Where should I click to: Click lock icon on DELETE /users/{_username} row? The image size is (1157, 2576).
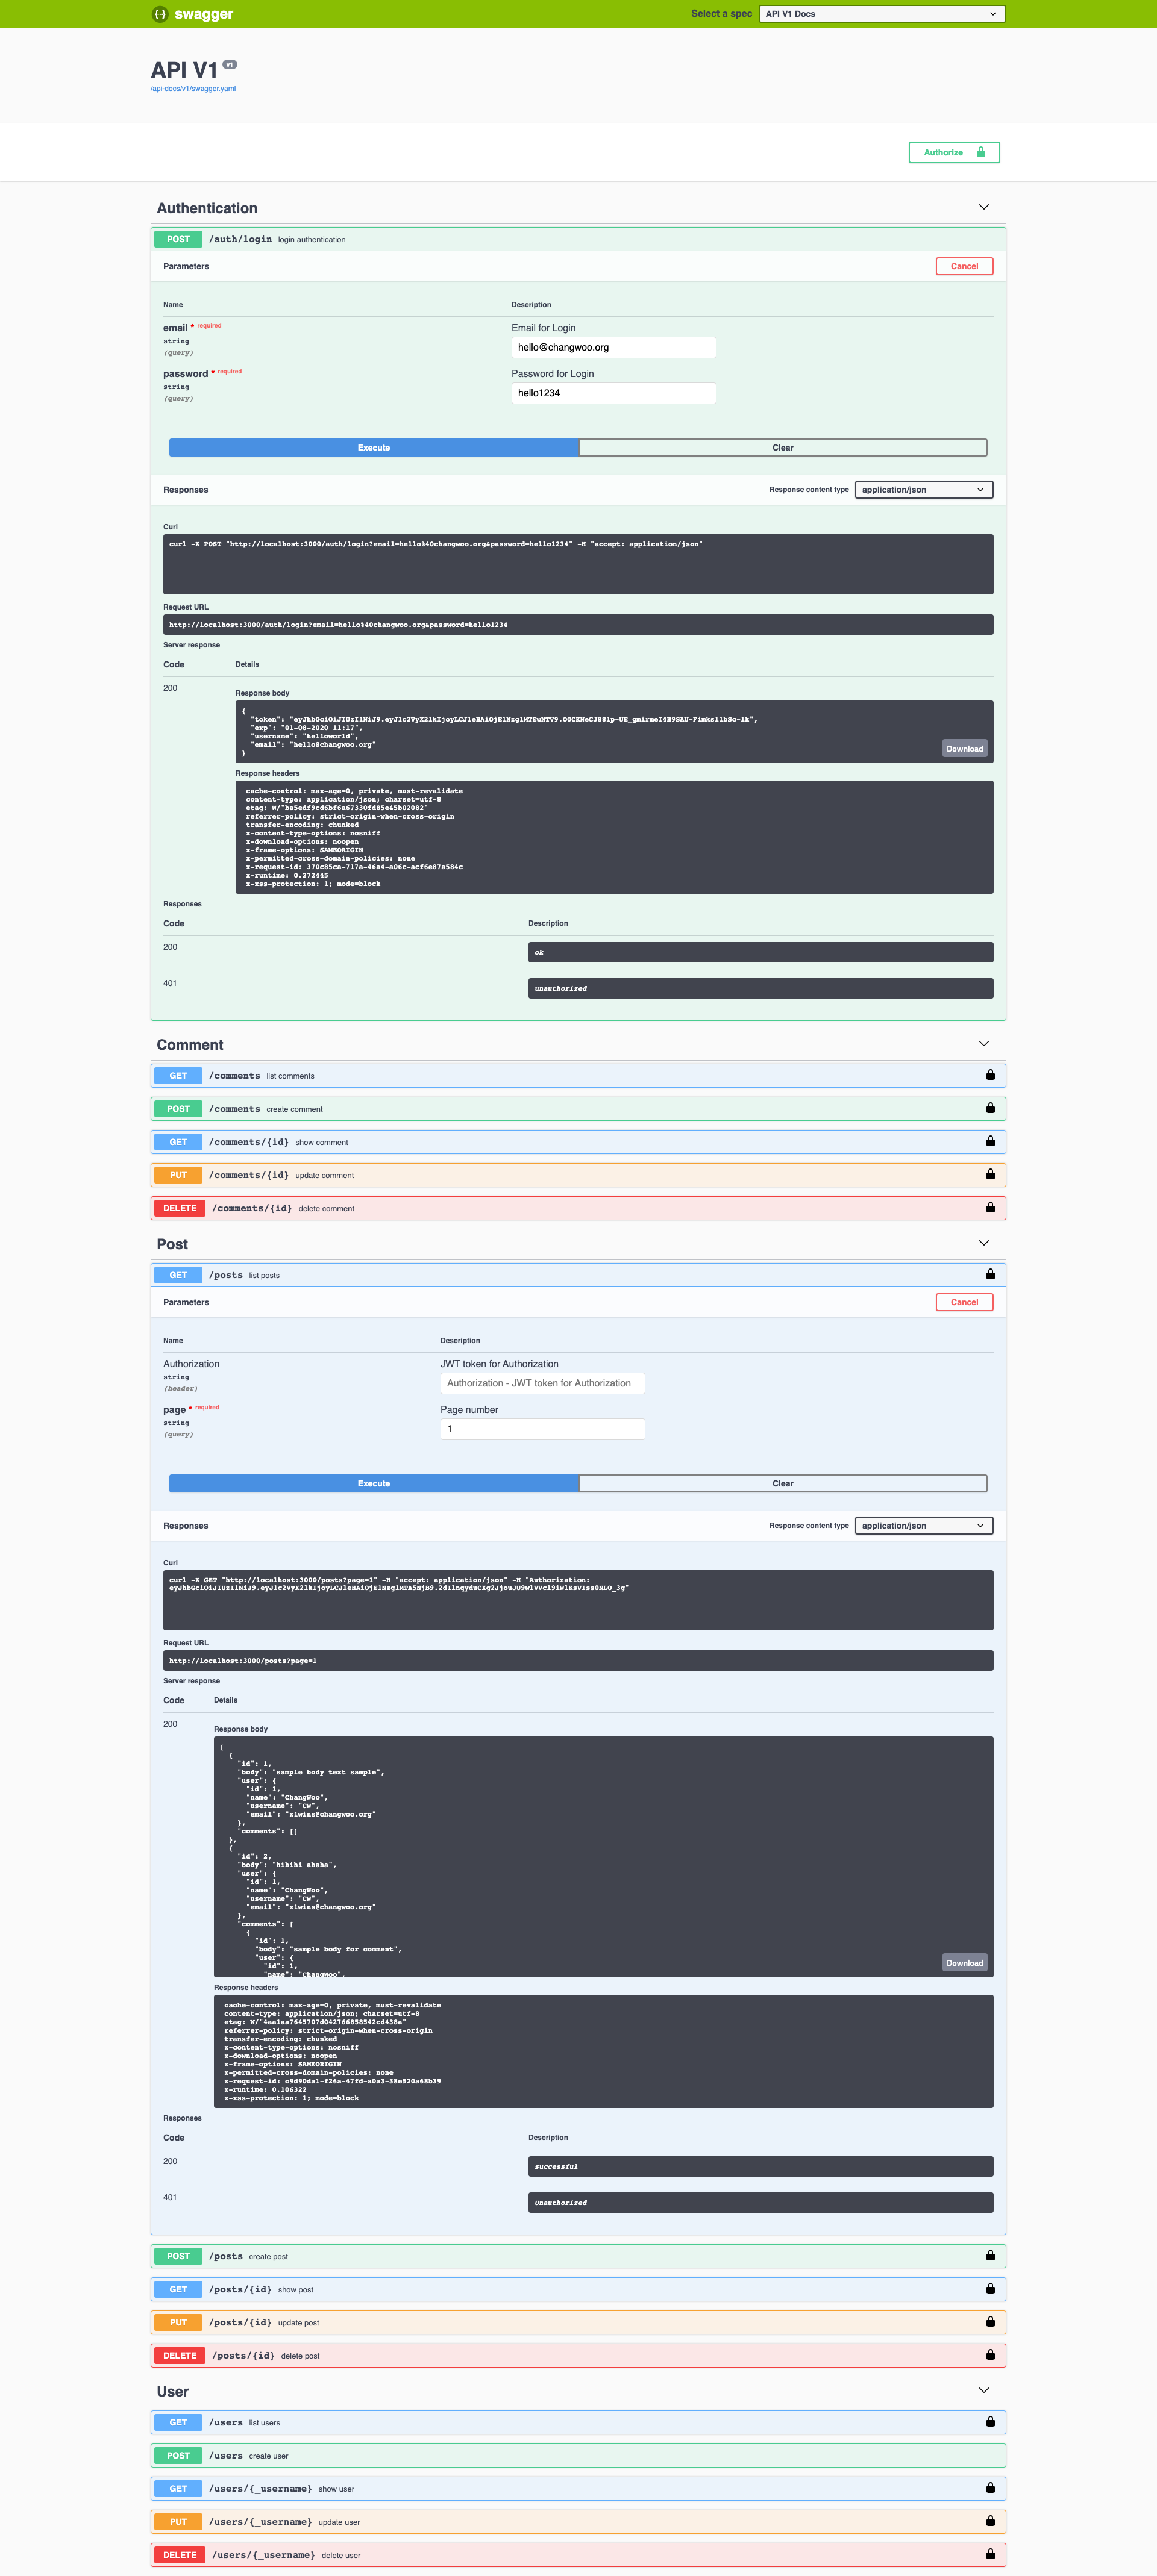990,2554
